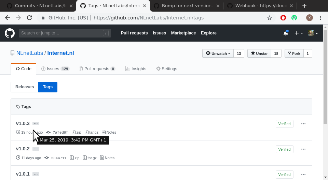328x180 pixels.
Task: Expand v1.0.1 tag message ellipsis
Action: tap(36, 174)
